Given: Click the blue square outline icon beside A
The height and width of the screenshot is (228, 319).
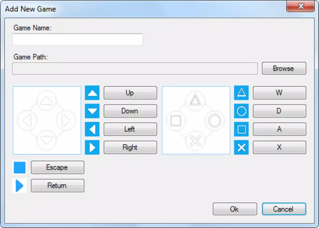Looking at the screenshot, I should 241,129.
